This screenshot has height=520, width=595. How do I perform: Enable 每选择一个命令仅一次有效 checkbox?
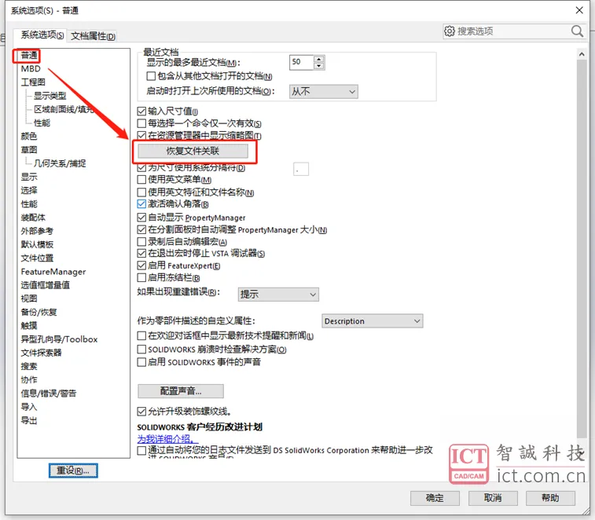coord(141,123)
